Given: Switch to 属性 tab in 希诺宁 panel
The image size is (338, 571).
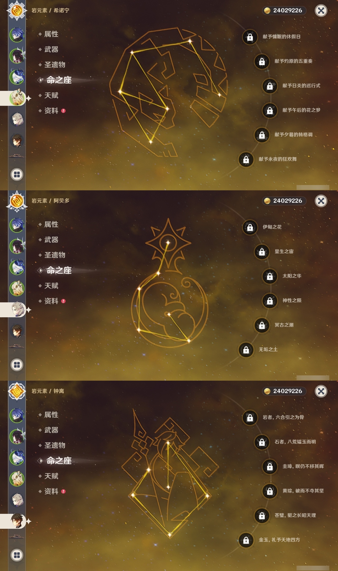Looking at the screenshot, I should pos(51,34).
